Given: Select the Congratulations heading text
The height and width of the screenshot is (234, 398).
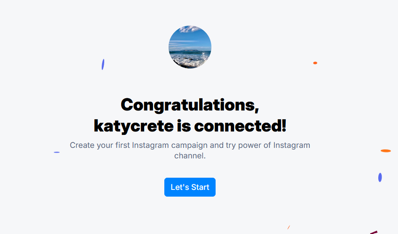Looking at the screenshot, I should coord(190,105).
